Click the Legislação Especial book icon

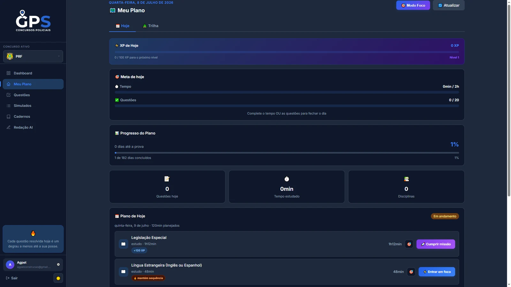123,244
